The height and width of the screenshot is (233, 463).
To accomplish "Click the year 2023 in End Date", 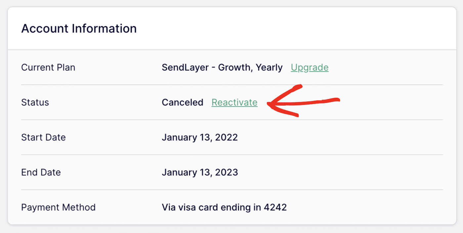I will coord(227,173).
